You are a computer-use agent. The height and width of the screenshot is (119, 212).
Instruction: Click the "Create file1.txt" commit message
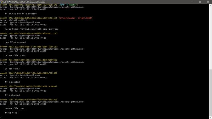coord(15,108)
